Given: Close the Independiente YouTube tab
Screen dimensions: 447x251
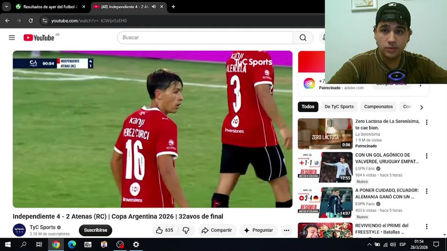Looking at the screenshot, I should pos(162,7).
